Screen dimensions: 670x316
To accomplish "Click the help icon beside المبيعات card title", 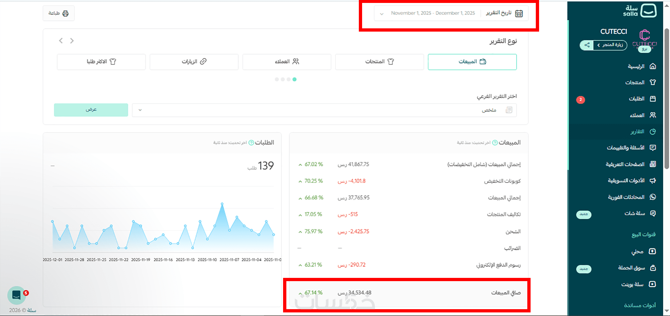I will click(495, 143).
